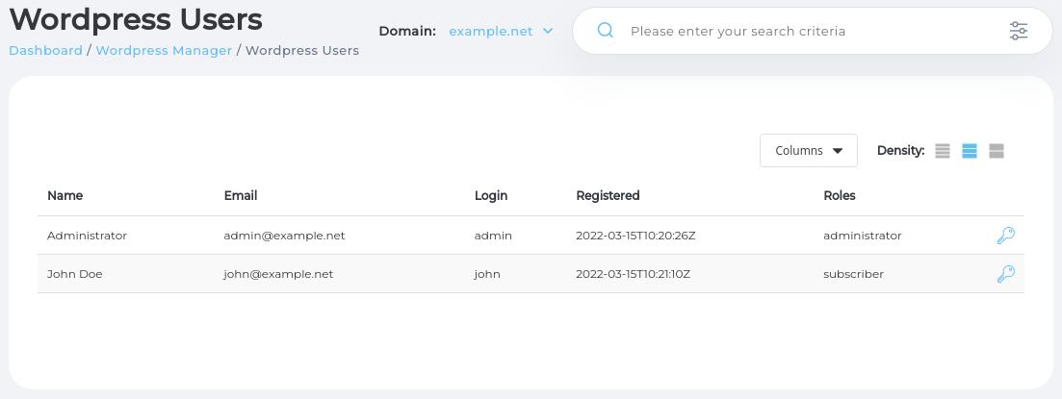This screenshot has height=399, width=1062.
Task: Sort by Email column header
Action: coord(240,195)
